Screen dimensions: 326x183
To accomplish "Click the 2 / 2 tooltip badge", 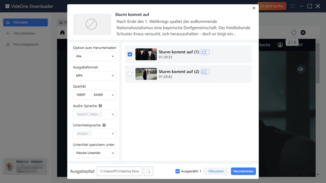I will (x=292, y=42).
